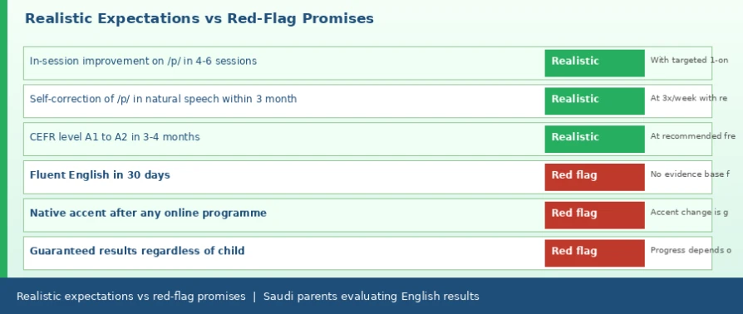Screen dimensions: 743x314
Task: Click the Red flag badge for Native accent
Action: point(594,215)
